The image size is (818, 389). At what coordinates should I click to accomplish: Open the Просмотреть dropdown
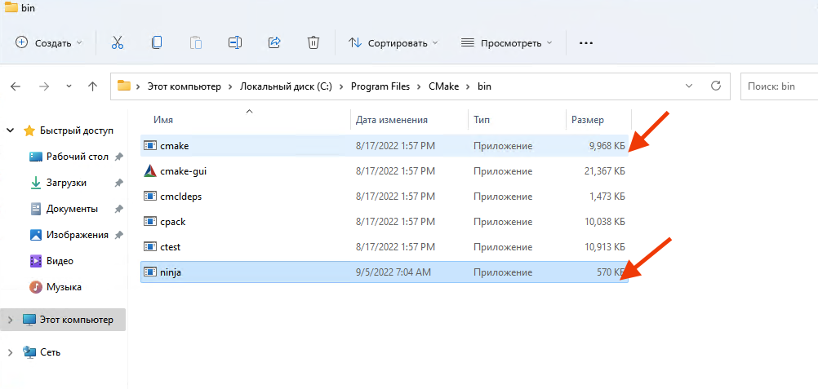click(507, 43)
